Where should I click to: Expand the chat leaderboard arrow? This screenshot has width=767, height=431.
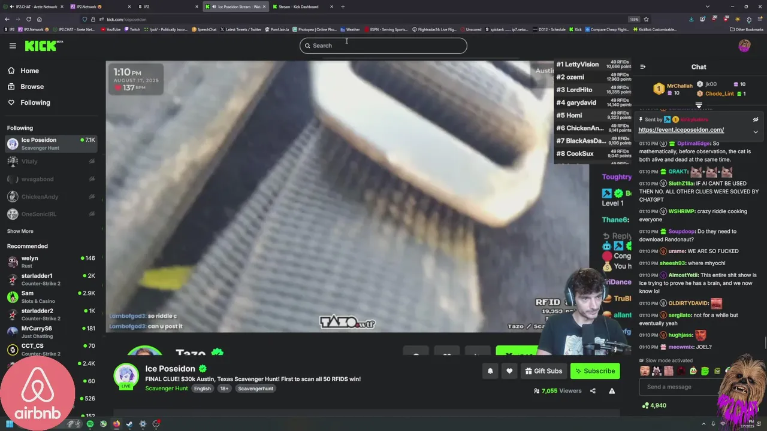click(x=699, y=105)
